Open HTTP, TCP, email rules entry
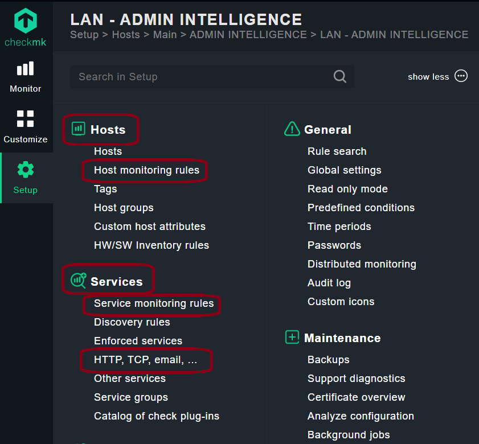 click(146, 360)
